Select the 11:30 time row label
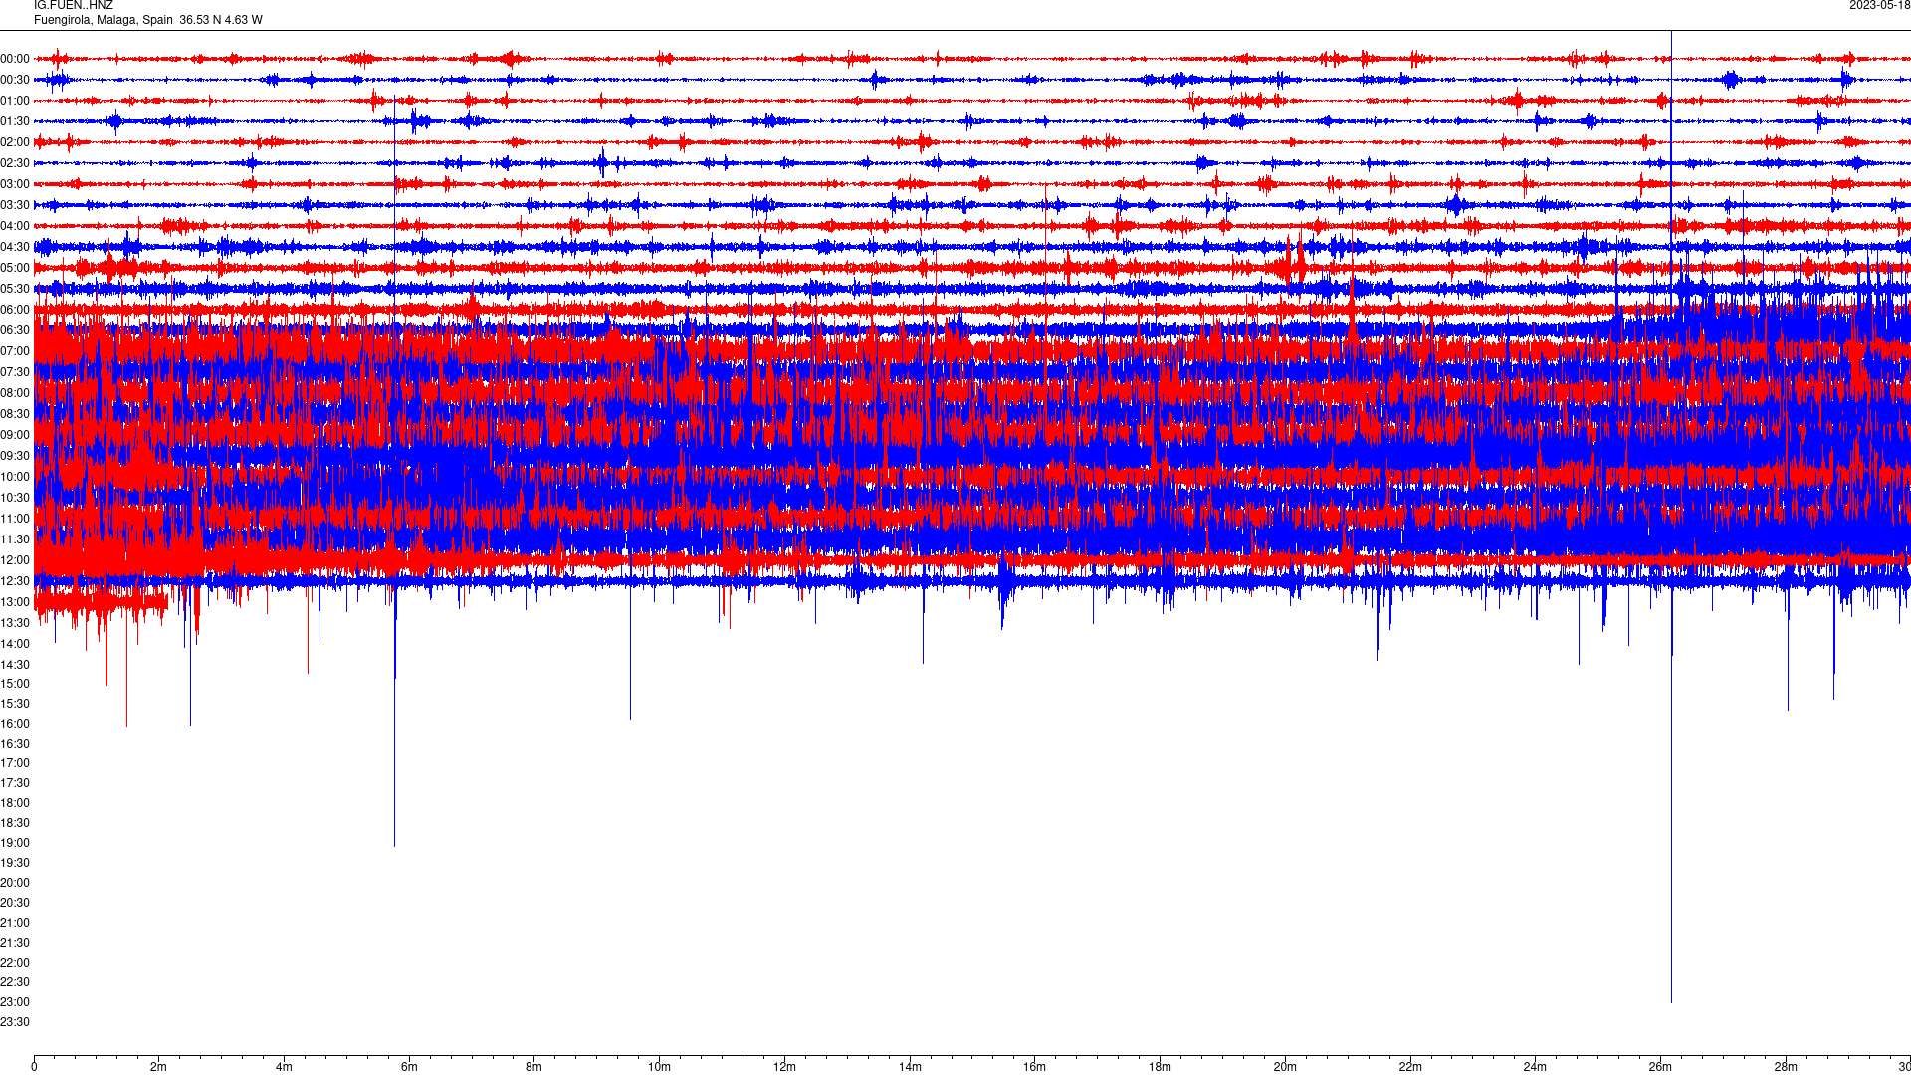The height and width of the screenshot is (1075, 1911). click(15, 539)
